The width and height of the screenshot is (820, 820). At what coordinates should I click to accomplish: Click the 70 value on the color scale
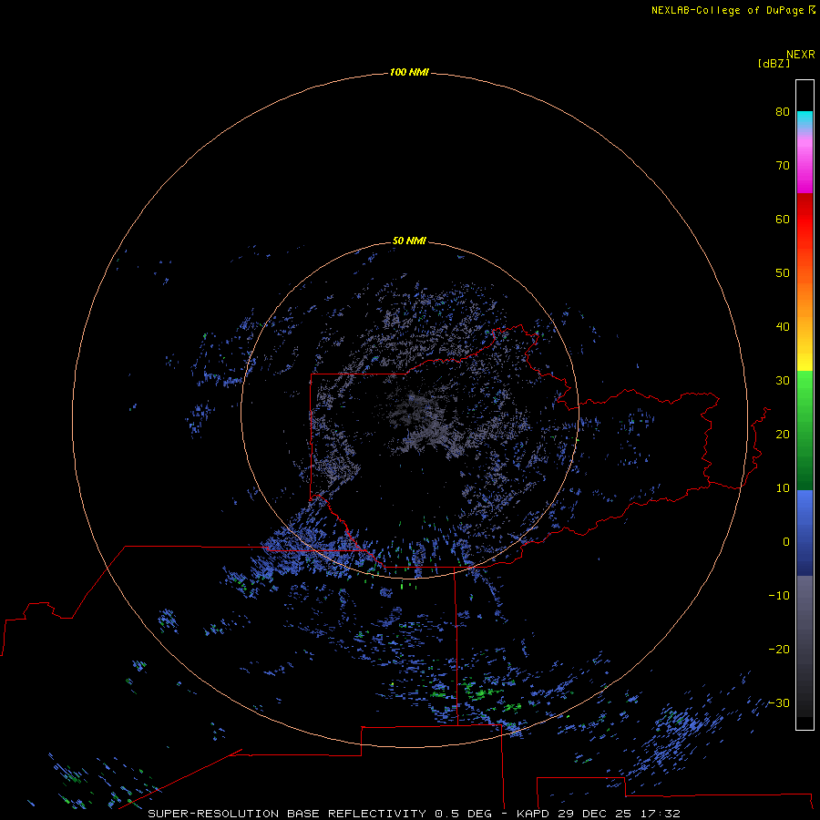click(783, 165)
